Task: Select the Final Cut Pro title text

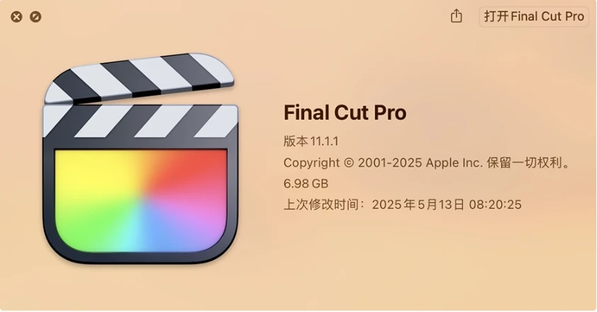Action: [x=345, y=112]
